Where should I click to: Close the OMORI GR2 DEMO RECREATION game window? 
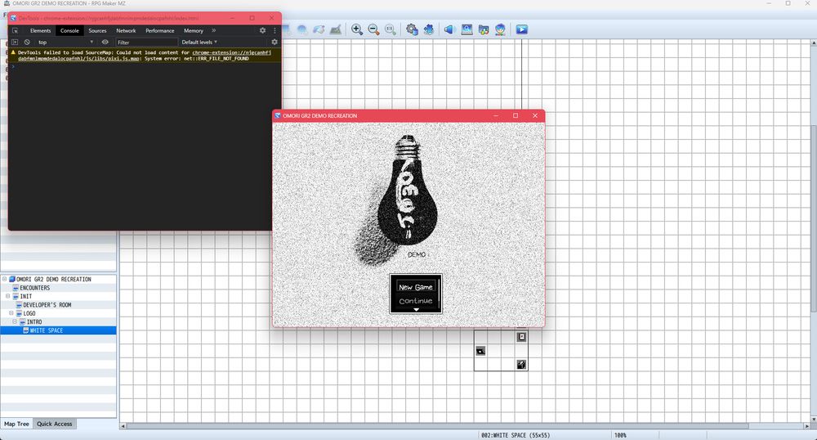pos(534,116)
